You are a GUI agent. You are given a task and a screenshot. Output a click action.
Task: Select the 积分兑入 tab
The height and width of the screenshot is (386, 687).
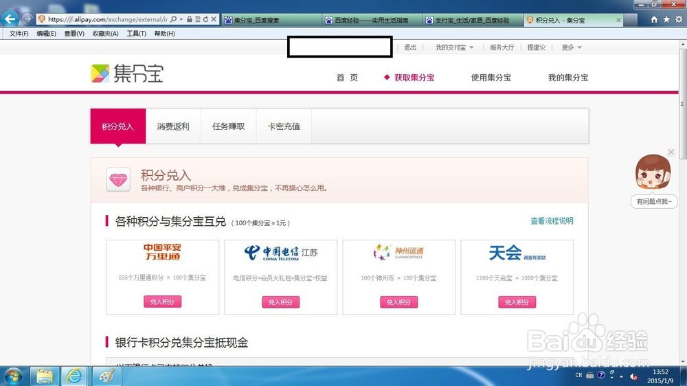(x=118, y=126)
